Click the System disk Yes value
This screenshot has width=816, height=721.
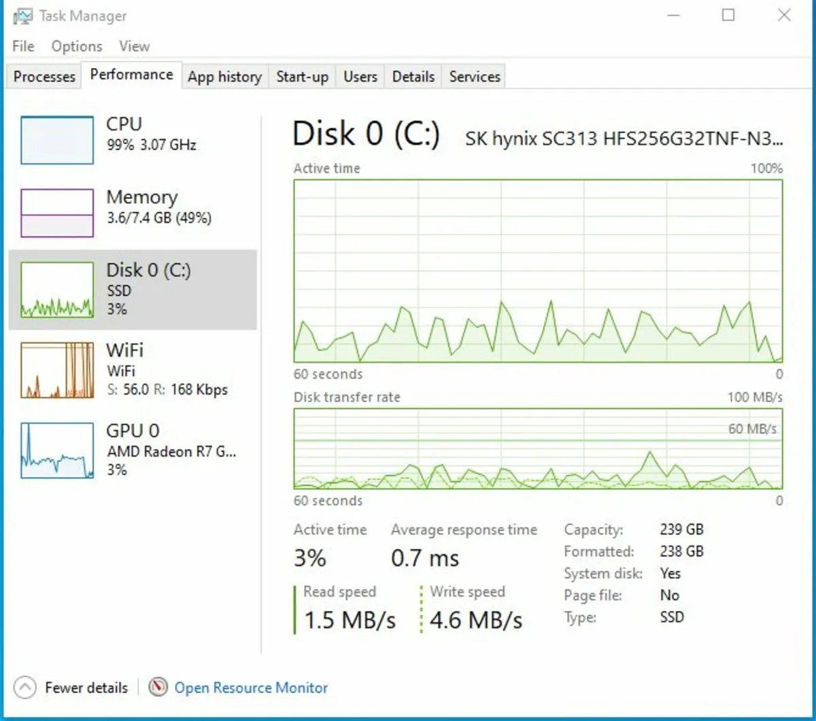(670, 574)
